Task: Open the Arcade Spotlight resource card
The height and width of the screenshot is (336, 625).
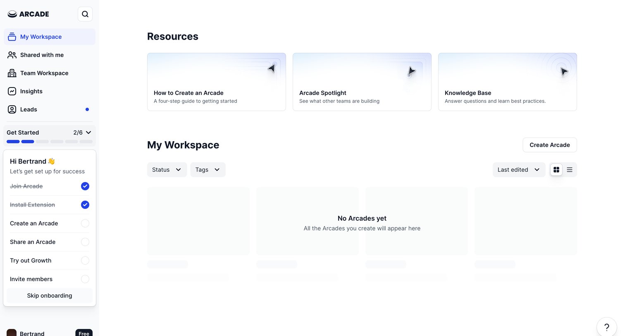Action: pos(362,82)
